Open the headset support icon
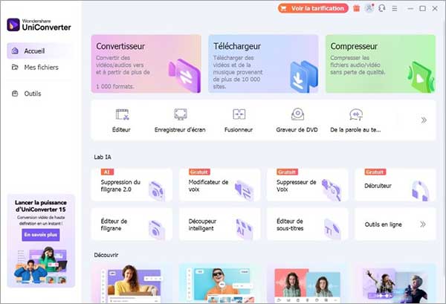The width and height of the screenshot is (446, 304). click(382, 8)
